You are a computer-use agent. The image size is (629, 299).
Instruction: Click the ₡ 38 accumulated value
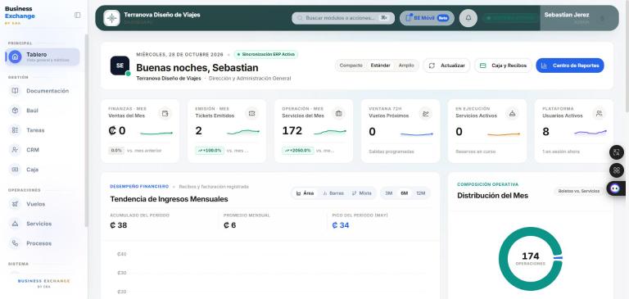(x=118, y=225)
